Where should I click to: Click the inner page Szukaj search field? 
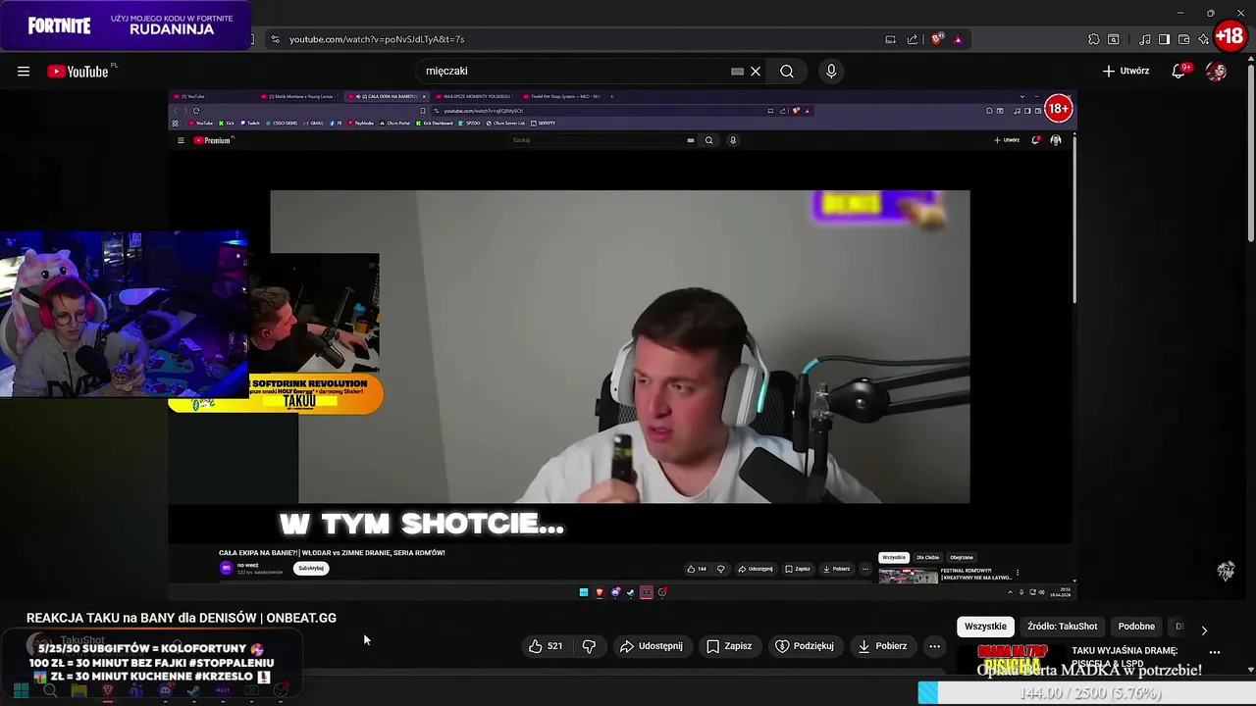599,140
